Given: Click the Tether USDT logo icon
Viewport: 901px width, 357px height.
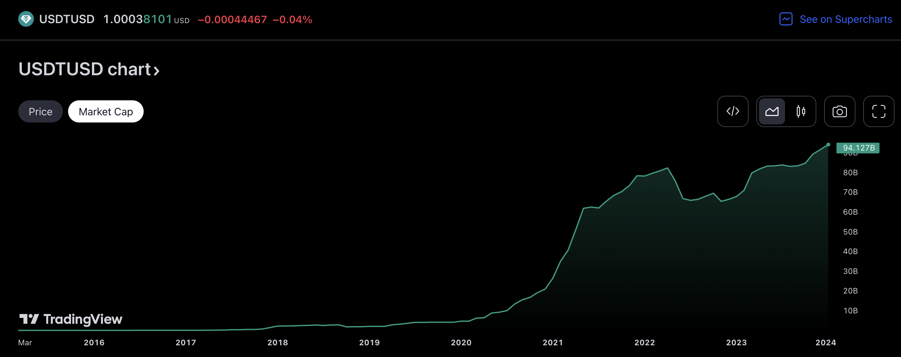Looking at the screenshot, I should [26, 19].
